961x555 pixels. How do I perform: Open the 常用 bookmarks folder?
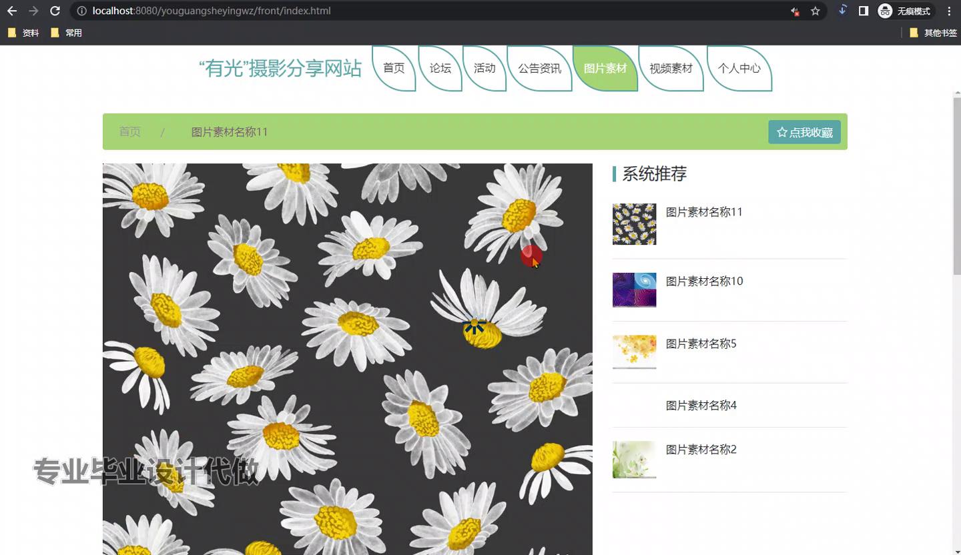click(66, 33)
